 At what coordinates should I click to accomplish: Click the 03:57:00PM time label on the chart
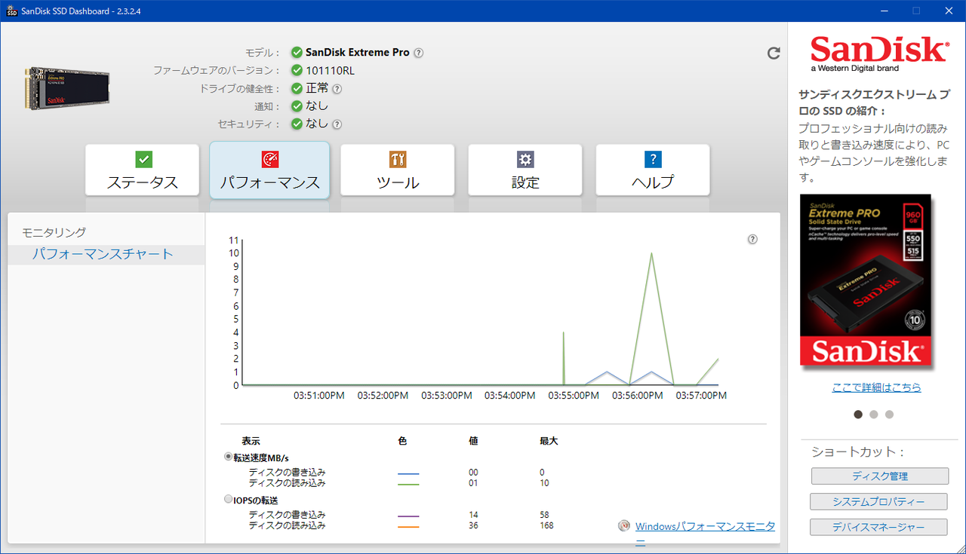(x=702, y=395)
